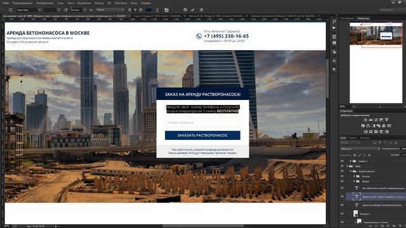Viewport: 406px width, 228px height.
Task: Open the Warp Text dialog
Action: coord(157,10)
